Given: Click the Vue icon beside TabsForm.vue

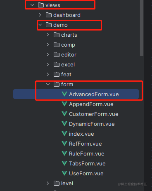Looking at the screenshot, I should (64, 163).
